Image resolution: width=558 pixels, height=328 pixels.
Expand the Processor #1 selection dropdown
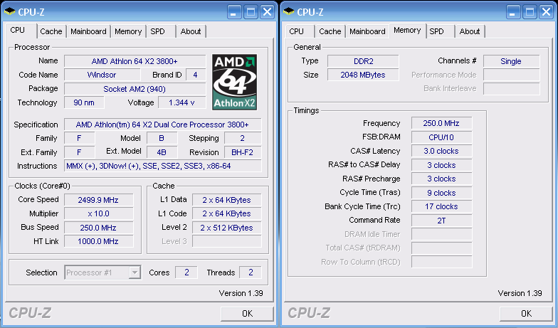135,273
